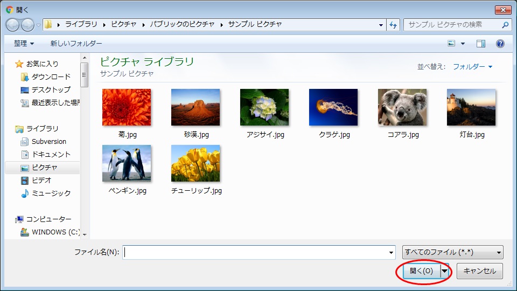
Task: Select お気に入り in the navigation pane
Action: 42,64
